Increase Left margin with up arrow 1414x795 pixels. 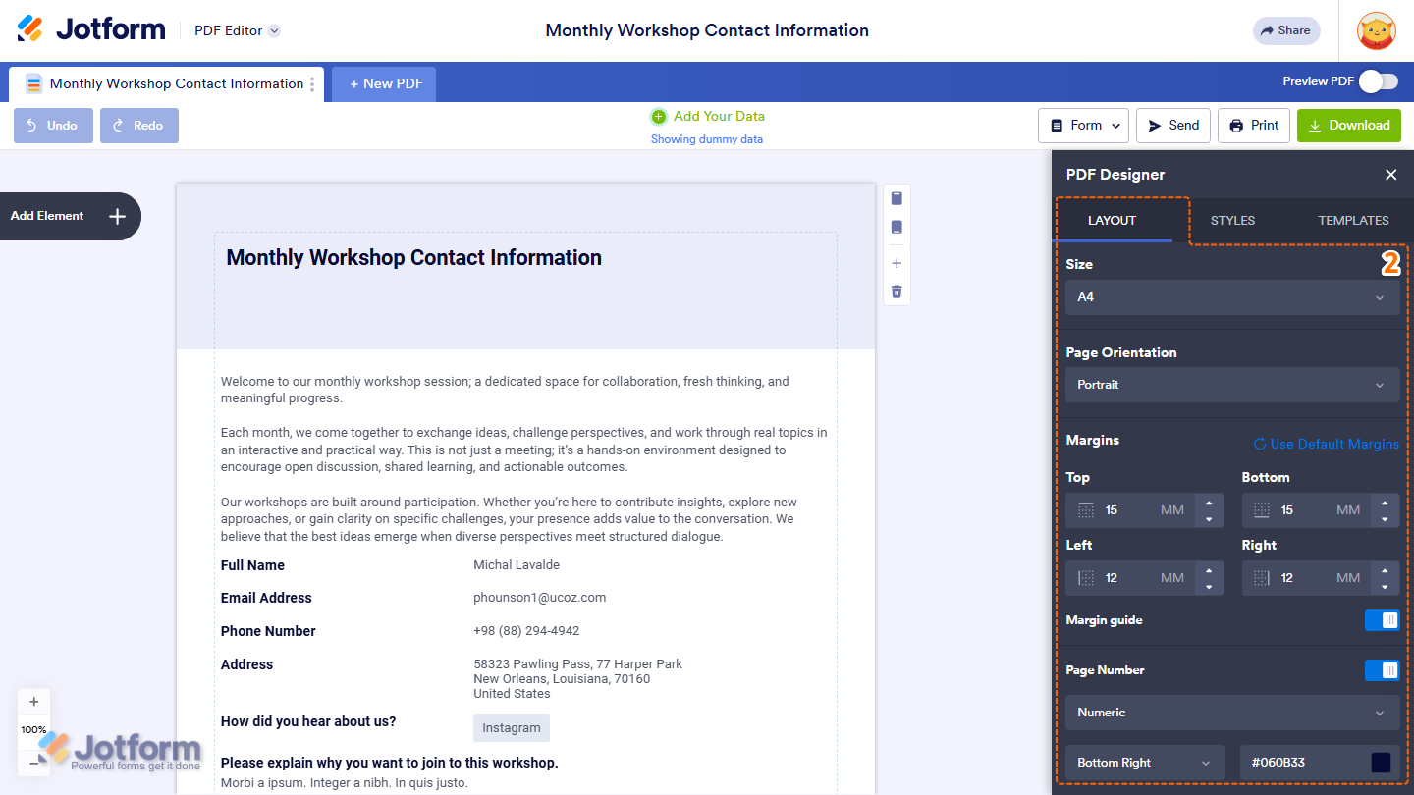(1209, 570)
